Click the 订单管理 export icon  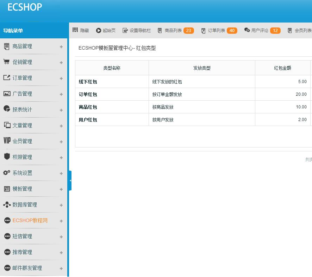point(7,77)
